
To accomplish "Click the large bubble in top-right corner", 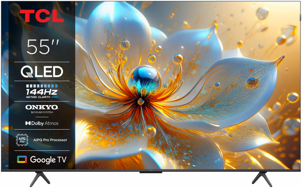I will [262, 13].
